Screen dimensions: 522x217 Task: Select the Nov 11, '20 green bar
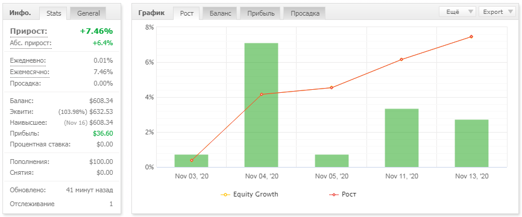pyautogui.click(x=401, y=138)
